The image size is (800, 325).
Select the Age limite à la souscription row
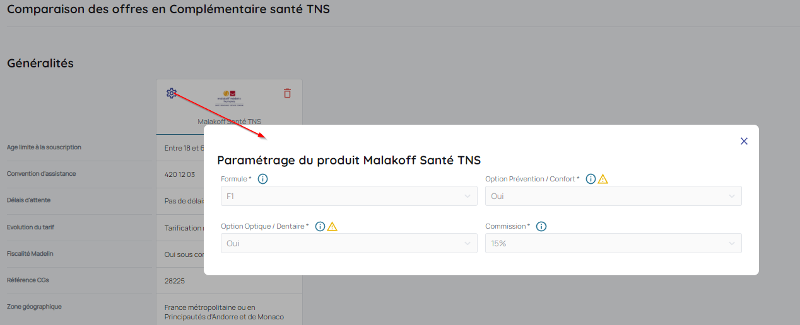click(x=44, y=147)
